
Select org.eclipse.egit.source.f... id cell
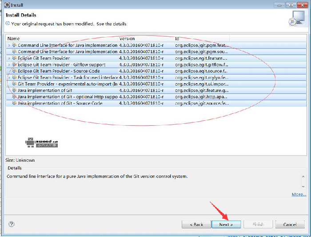pos(201,71)
